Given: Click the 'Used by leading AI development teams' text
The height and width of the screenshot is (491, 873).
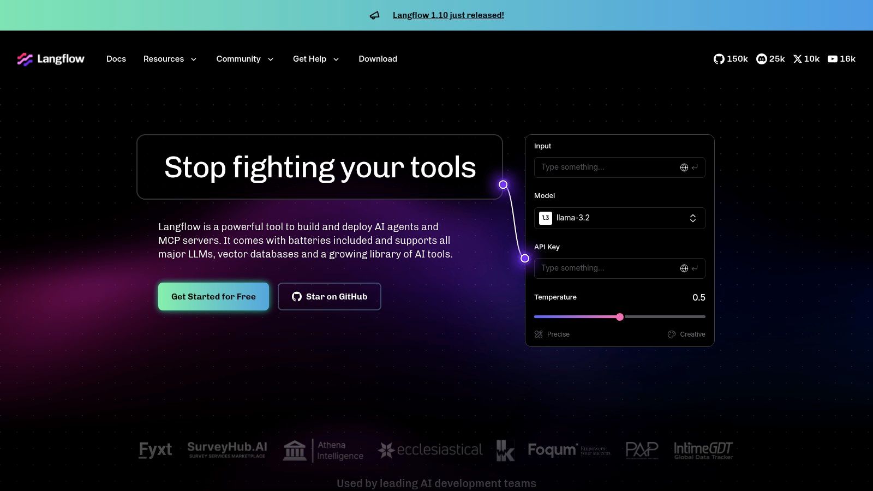Looking at the screenshot, I should pyautogui.click(x=436, y=483).
